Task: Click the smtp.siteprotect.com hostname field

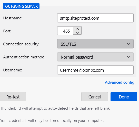Action: click(95, 18)
